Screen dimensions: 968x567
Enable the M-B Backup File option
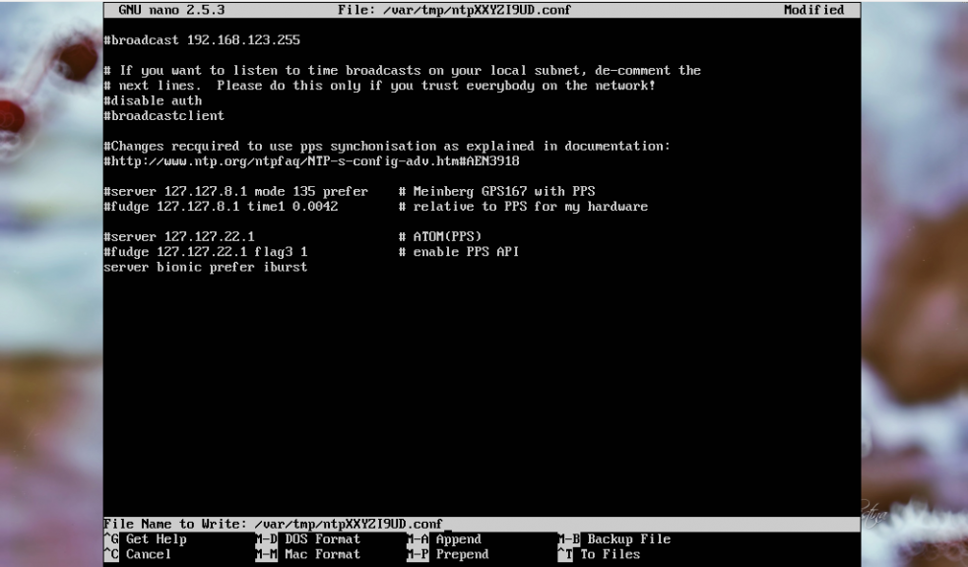click(614, 539)
